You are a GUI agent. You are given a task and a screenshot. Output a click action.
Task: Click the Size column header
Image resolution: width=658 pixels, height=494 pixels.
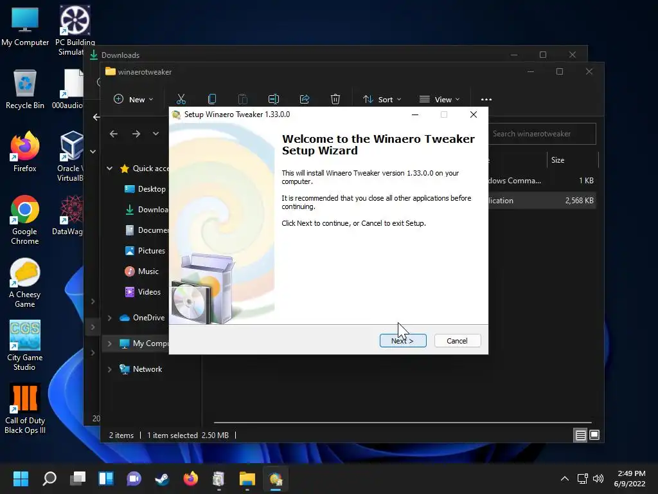tap(573, 160)
